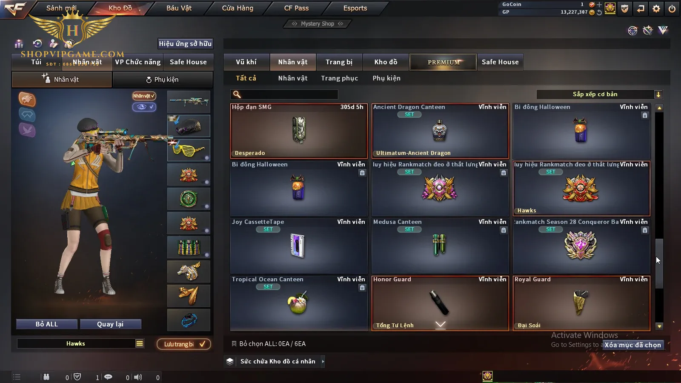Select the yellow shutter glasses slot
Image resolution: width=681 pixels, height=383 pixels.
[x=189, y=150]
